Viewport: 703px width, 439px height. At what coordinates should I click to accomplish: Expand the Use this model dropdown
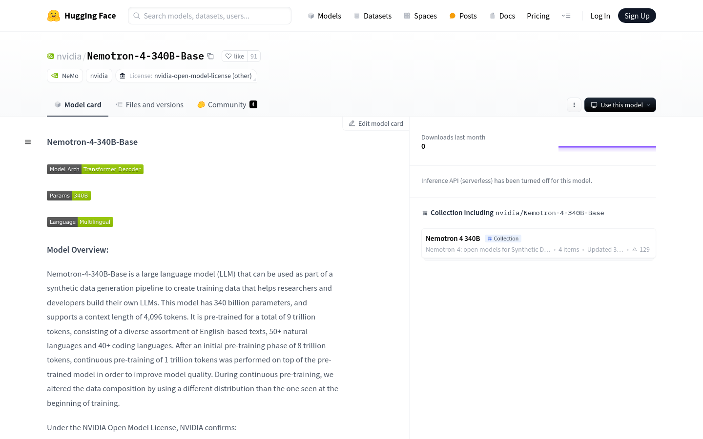point(620,105)
